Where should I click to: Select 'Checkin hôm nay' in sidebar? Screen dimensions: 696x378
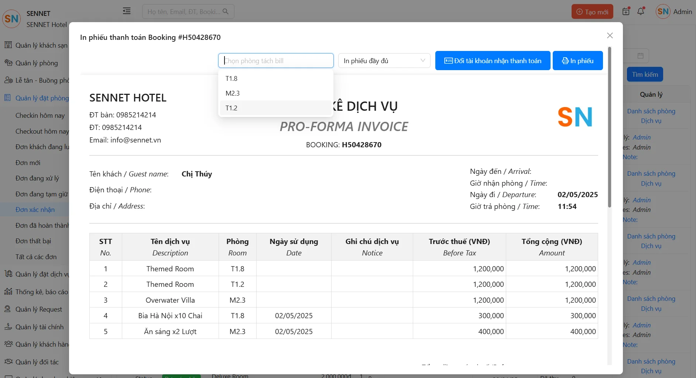(40, 116)
